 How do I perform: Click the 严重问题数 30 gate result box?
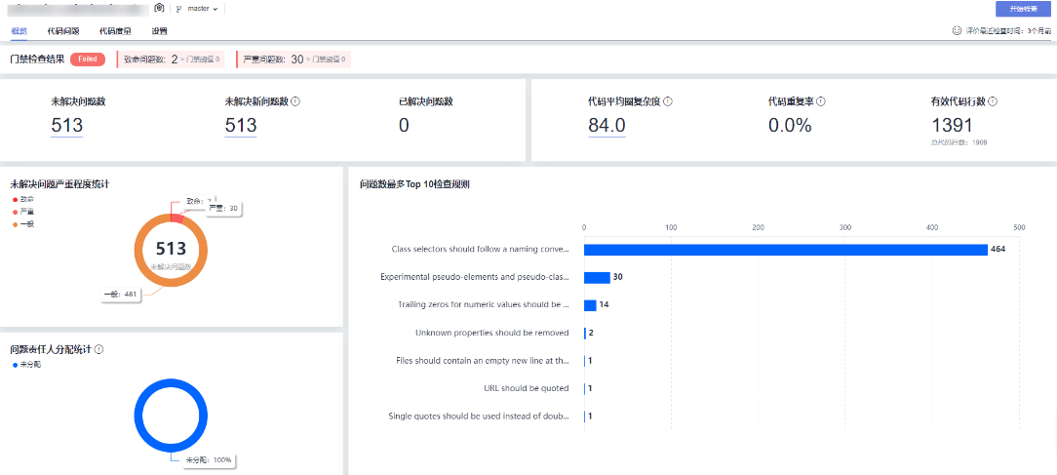294,59
